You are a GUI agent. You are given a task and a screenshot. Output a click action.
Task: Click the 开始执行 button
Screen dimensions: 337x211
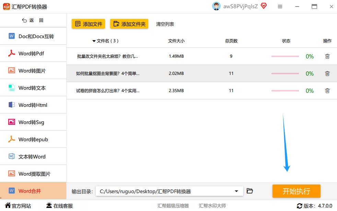297,191
